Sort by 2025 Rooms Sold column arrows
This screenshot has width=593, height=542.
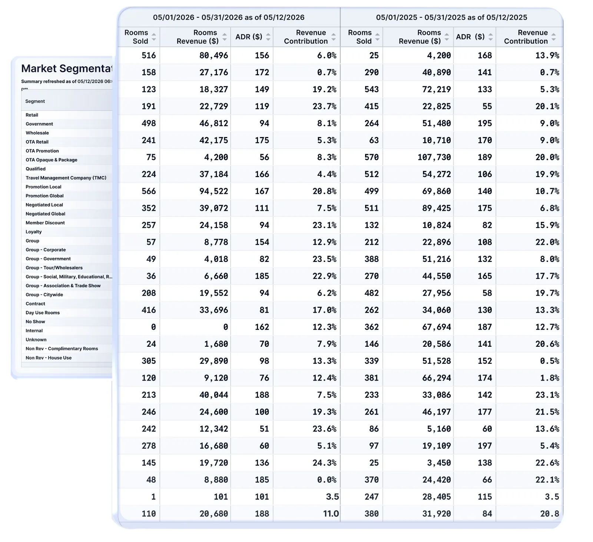tap(377, 37)
